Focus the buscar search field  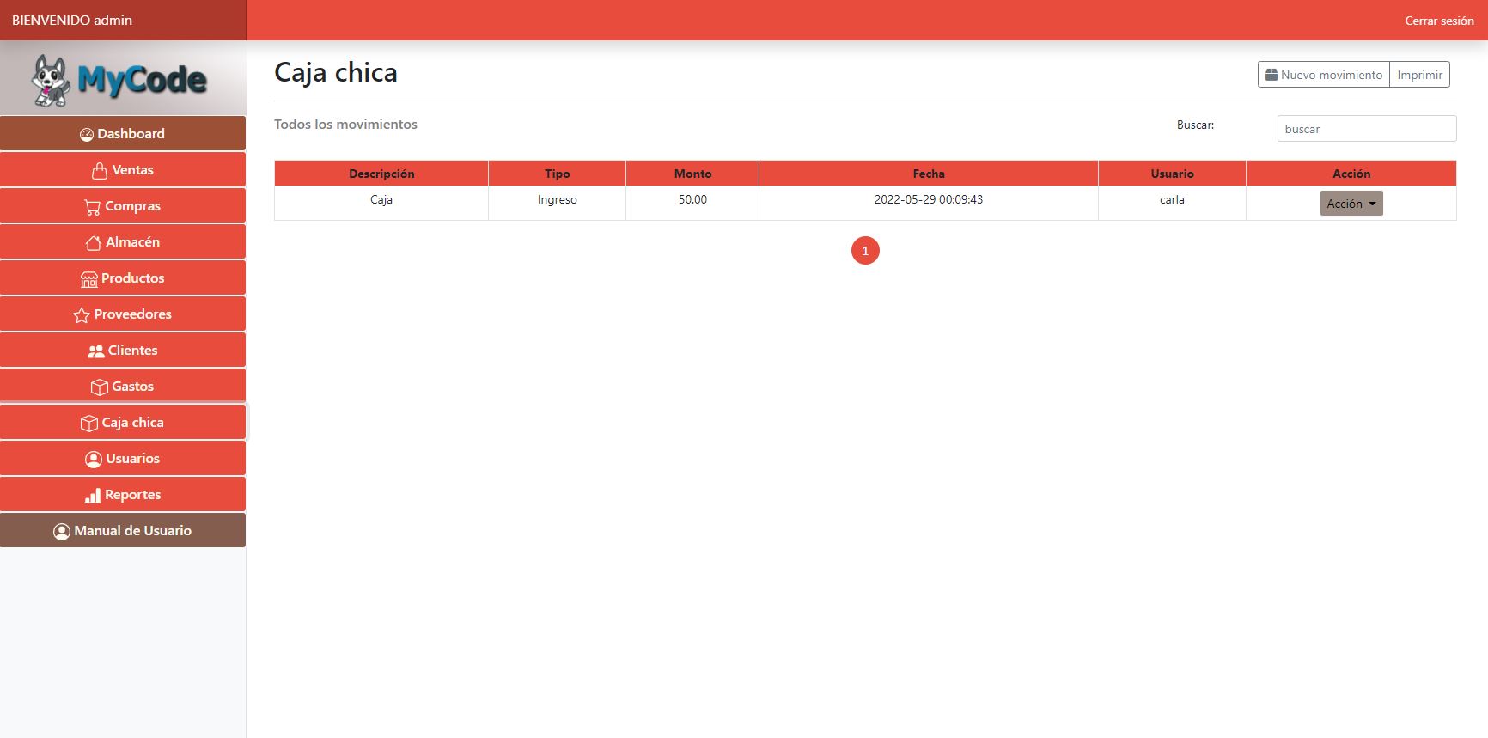click(x=1366, y=129)
